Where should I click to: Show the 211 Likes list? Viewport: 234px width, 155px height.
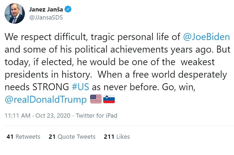[117, 137]
